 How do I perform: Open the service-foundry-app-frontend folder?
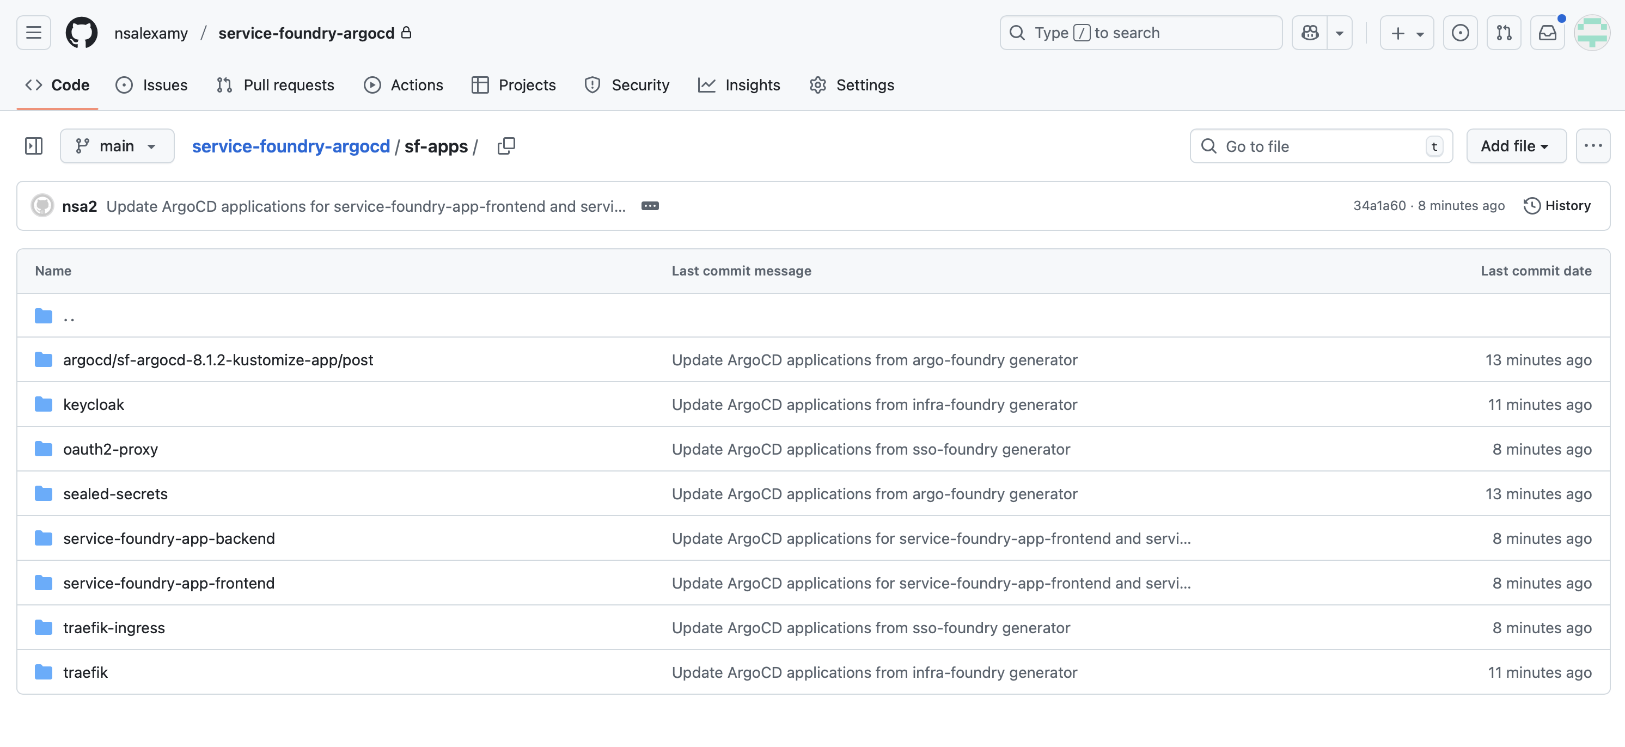pos(169,583)
